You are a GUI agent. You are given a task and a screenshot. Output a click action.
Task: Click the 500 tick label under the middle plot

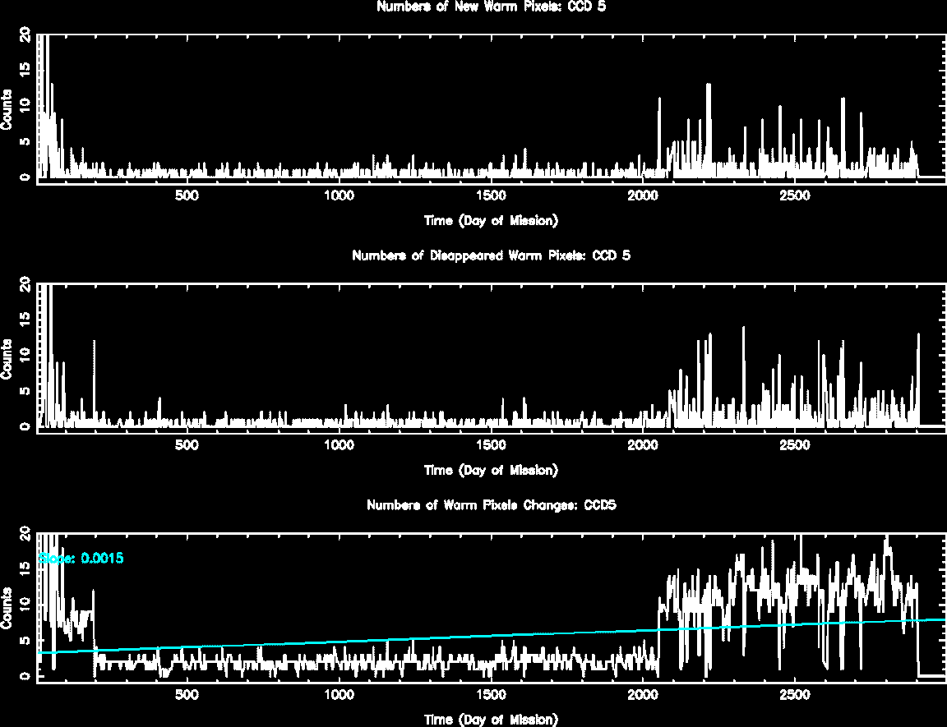point(187,444)
